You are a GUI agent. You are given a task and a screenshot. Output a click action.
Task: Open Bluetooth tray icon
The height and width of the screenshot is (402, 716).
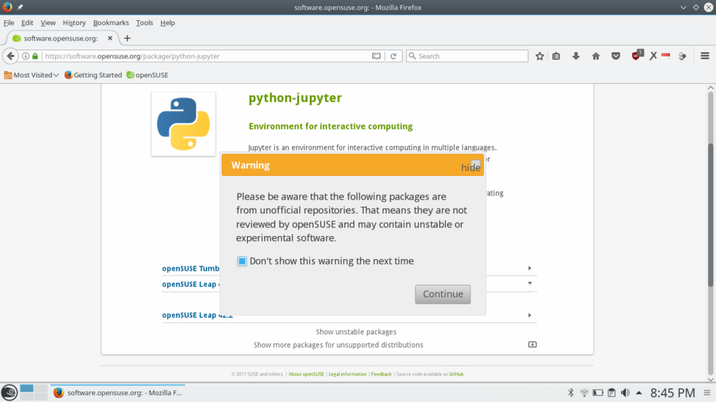click(571, 392)
